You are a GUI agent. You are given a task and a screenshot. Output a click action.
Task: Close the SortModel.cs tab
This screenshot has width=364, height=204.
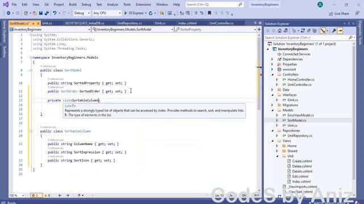point(38,23)
